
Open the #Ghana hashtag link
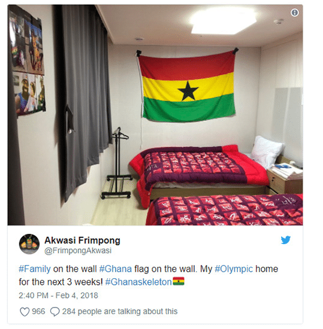[x=116, y=269]
